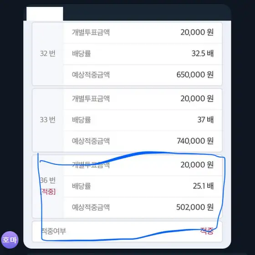Click the 적중여부 label

click(x=54, y=231)
